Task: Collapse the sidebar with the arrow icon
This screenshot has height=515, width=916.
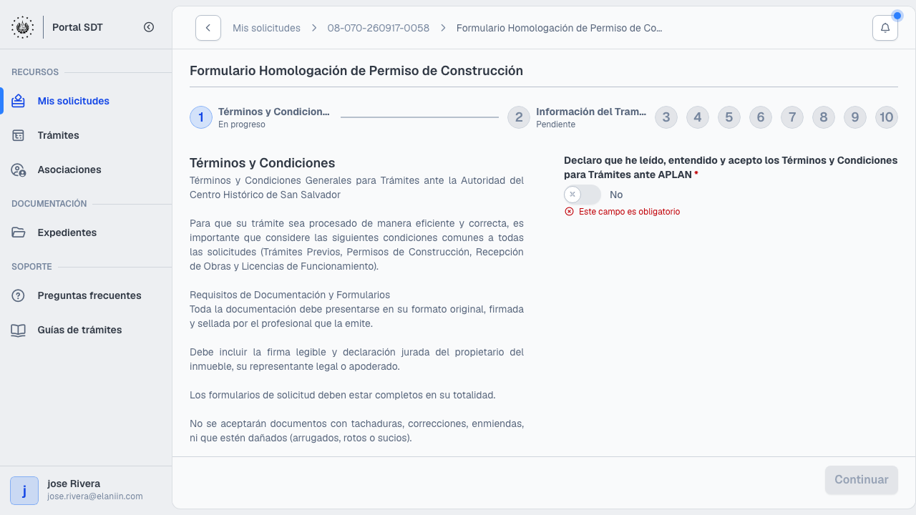Action: (149, 27)
